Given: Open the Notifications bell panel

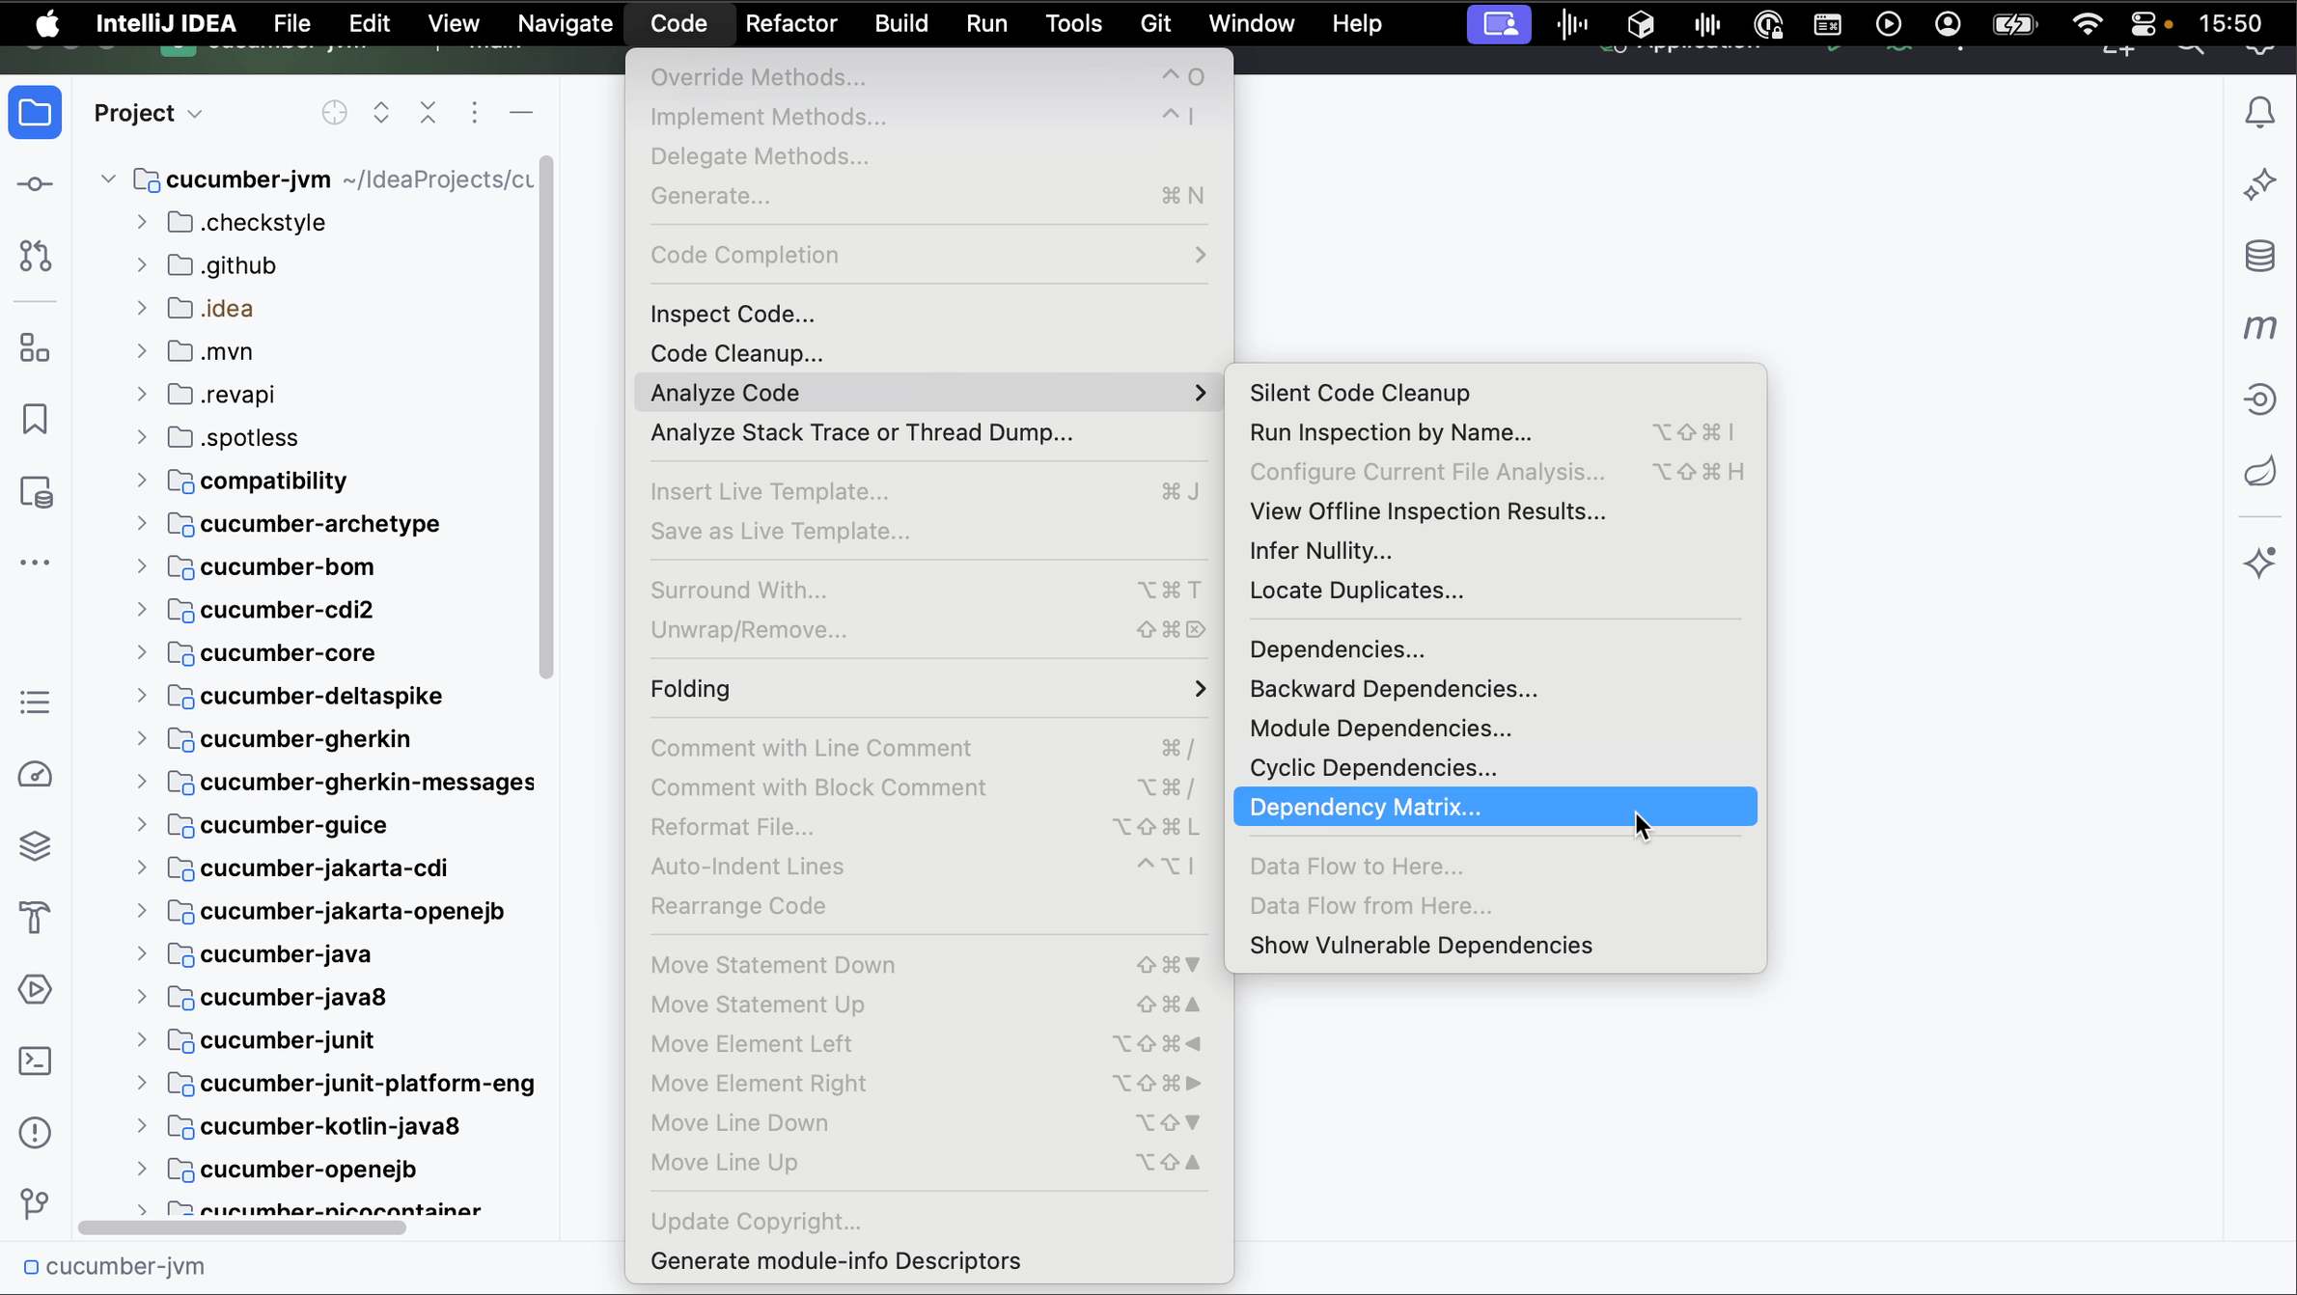Looking at the screenshot, I should pyautogui.click(x=2260, y=111).
